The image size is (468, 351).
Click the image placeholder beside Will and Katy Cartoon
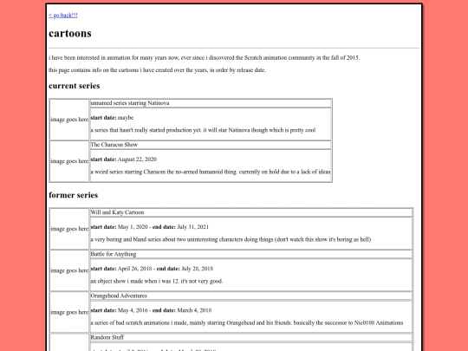coord(69,229)
